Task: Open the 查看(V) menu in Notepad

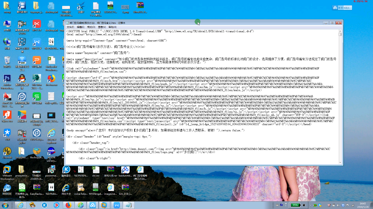Action: 102,27
